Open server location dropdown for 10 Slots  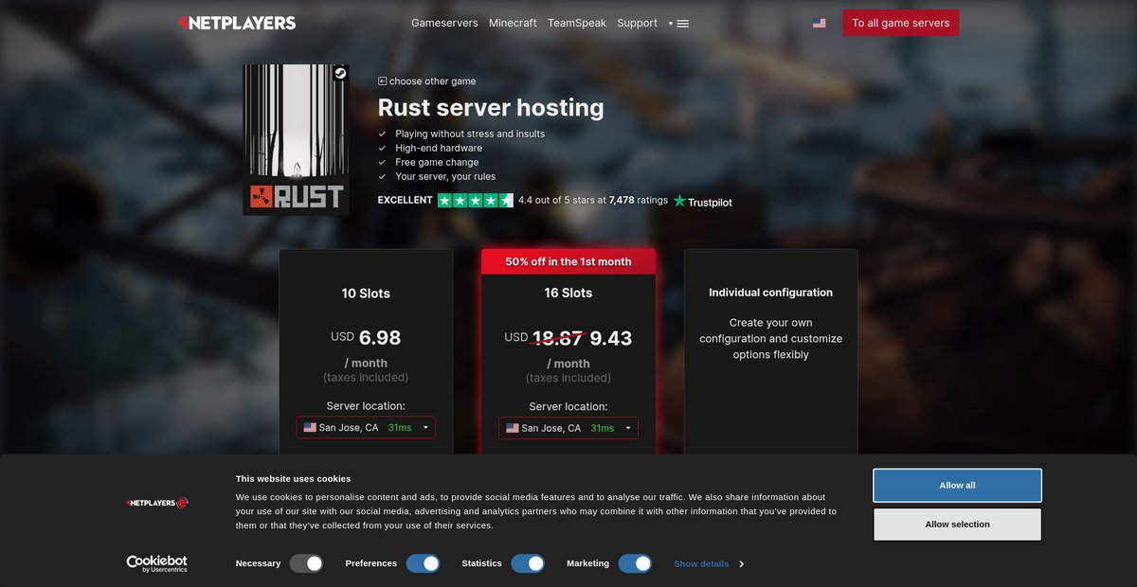(x=366, y=428)
